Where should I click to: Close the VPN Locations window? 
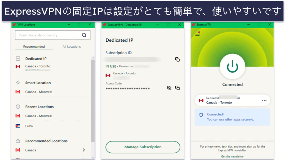click(x=90, y=24)
